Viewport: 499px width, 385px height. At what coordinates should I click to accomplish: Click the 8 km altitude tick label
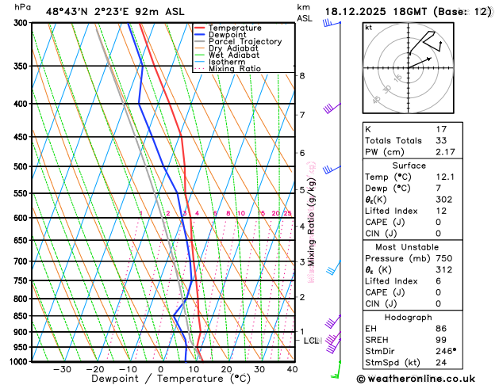302,75
